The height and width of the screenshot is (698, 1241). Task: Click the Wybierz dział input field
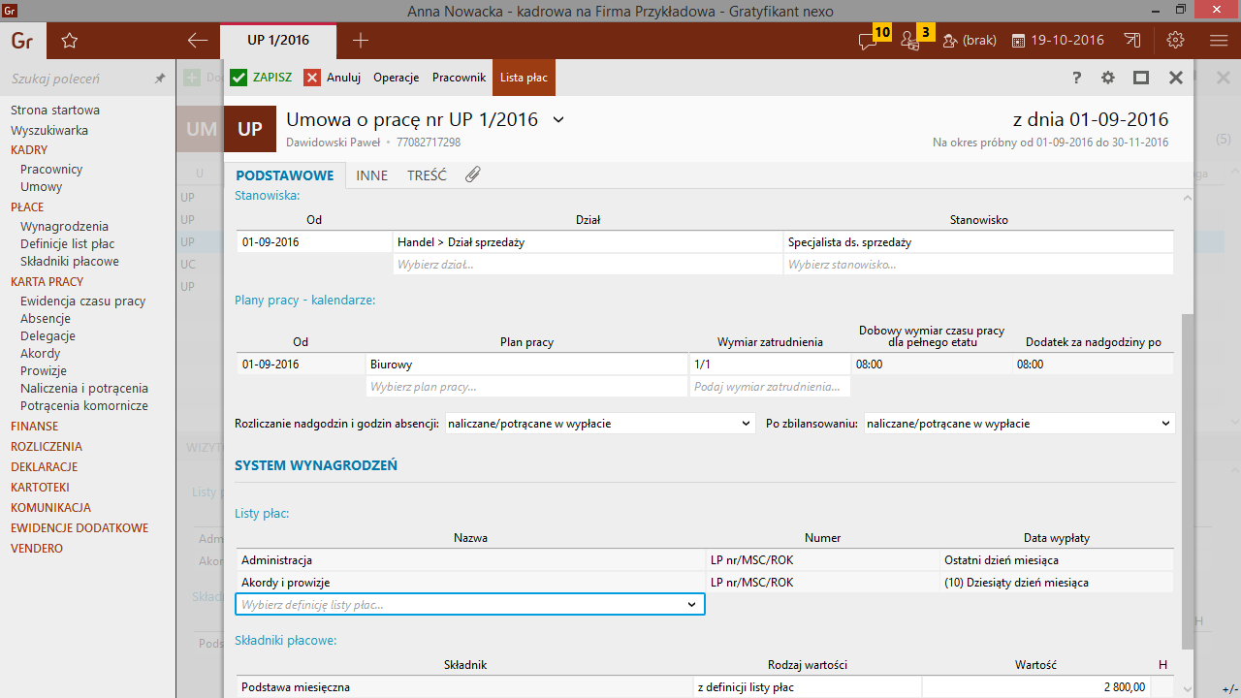[x=587, y=265]
